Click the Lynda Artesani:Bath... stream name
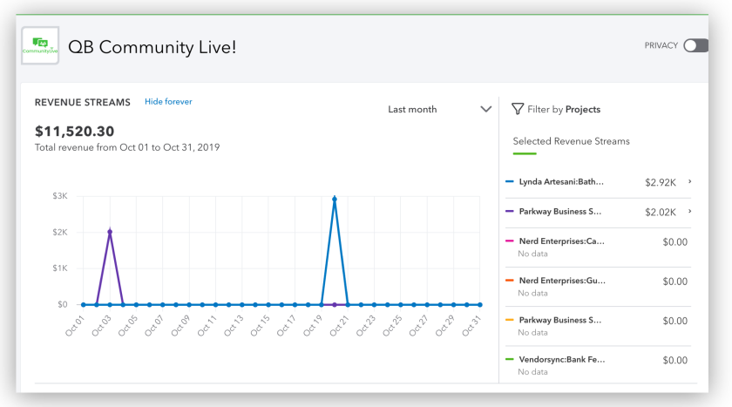The width and height of the screenshot is (732, 407). (x=561, y=181)
